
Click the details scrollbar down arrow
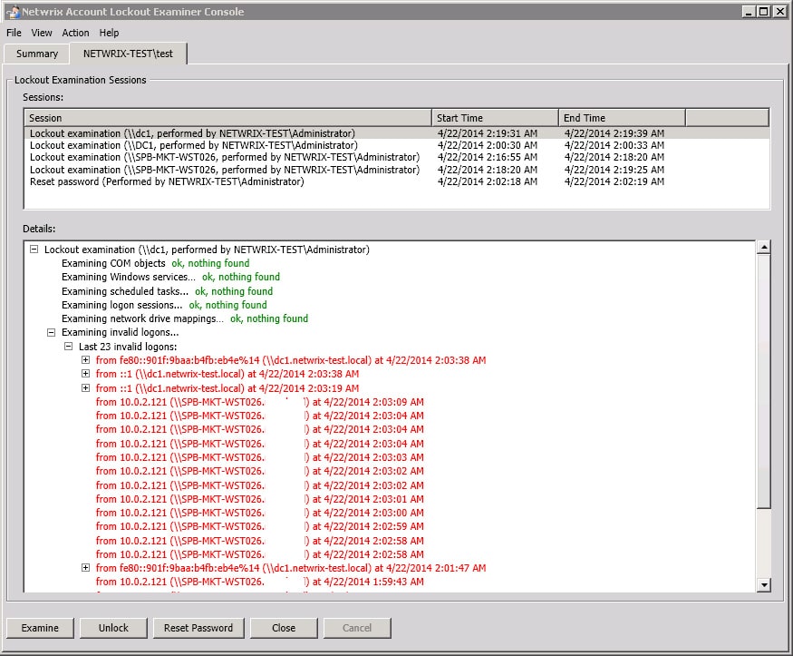[763, 585]
